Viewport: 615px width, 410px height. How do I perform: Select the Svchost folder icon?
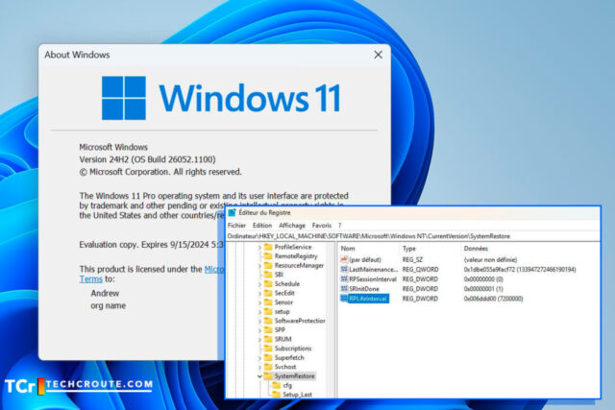[268, 367]
